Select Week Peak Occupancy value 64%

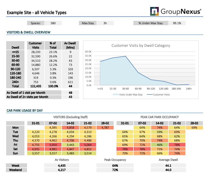point(115,165)
